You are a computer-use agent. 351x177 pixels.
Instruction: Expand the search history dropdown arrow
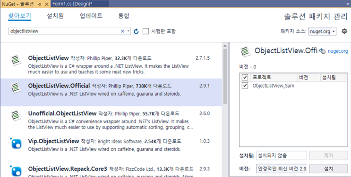pos(128,31)
